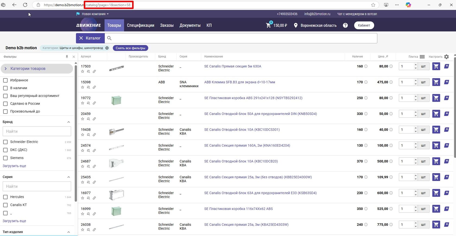Select the Schneider Electric brand checkbox

tap(5, 142)
